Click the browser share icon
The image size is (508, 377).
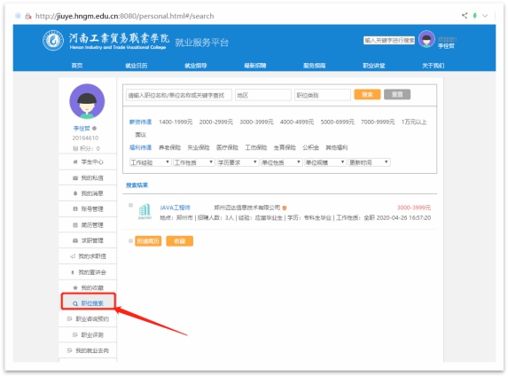coord(465,16)
